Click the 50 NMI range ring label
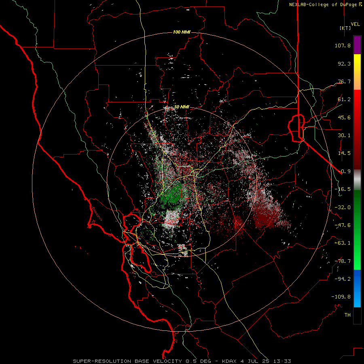This screenshot has width=364, height=364. click(182, 107)
